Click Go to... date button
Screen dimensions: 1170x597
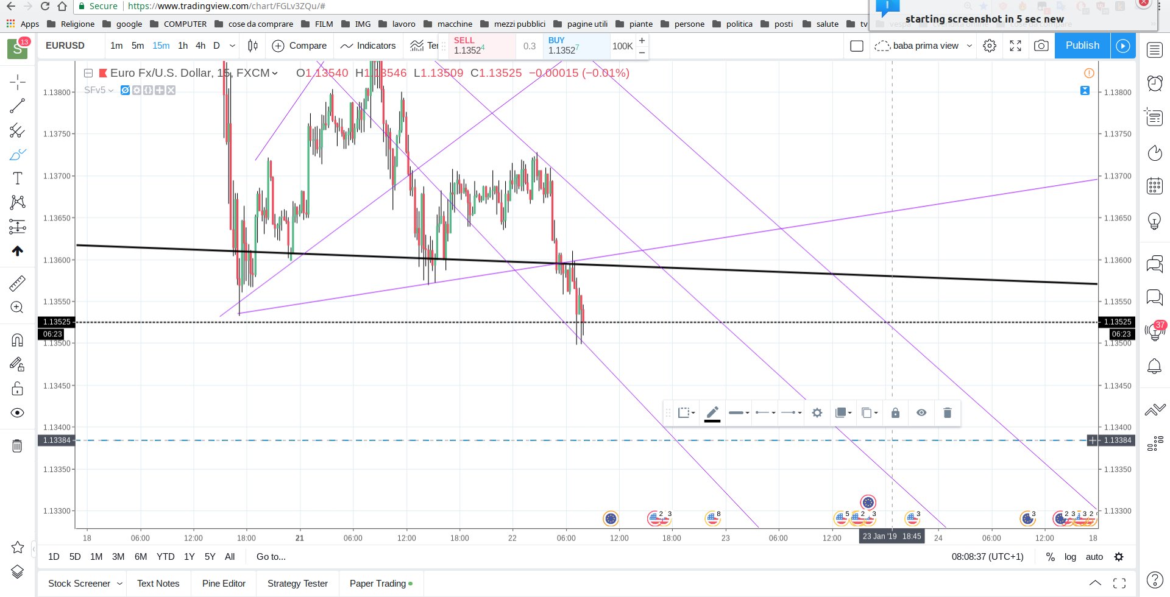pos(271,557)
